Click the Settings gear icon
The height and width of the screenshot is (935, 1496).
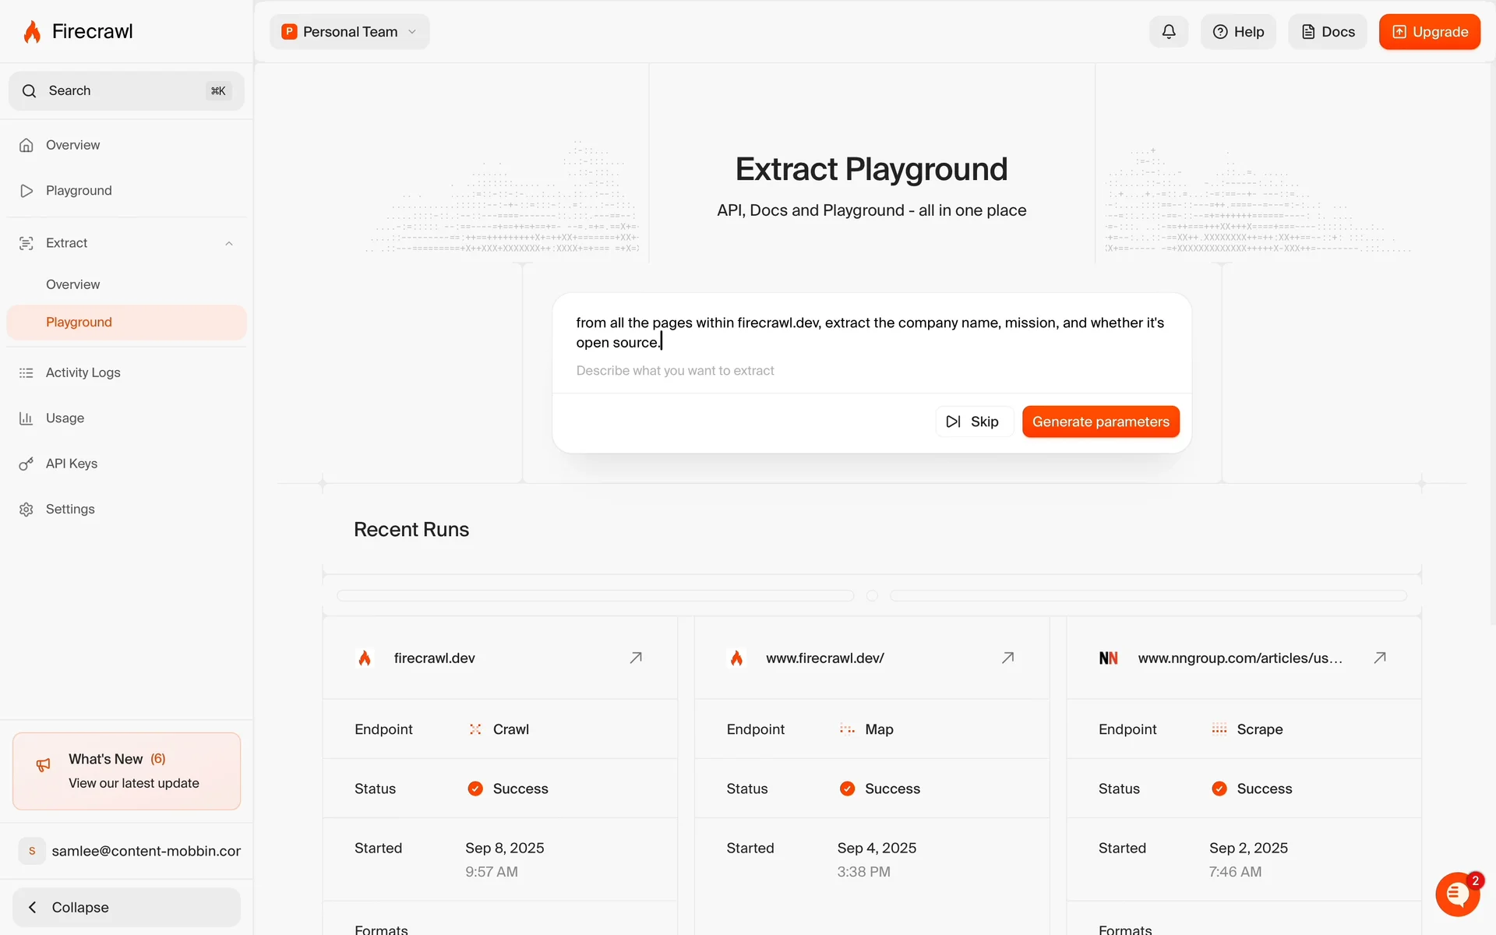26,509
